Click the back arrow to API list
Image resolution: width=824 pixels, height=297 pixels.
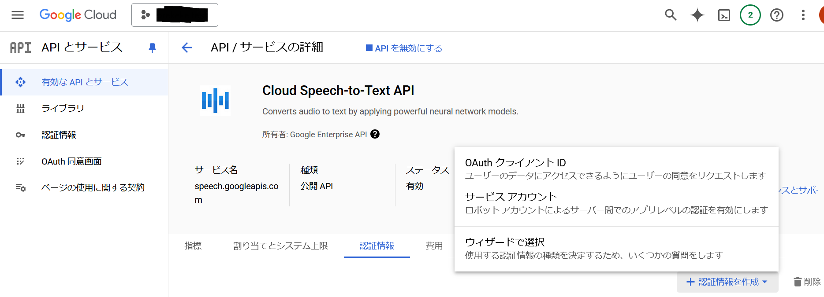tap(187, 48)
